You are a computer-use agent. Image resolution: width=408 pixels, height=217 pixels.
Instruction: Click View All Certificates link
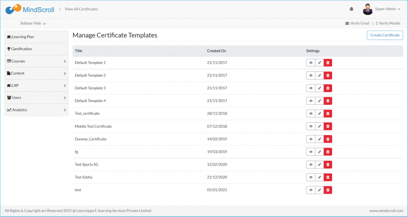click(x=82, y=9)
